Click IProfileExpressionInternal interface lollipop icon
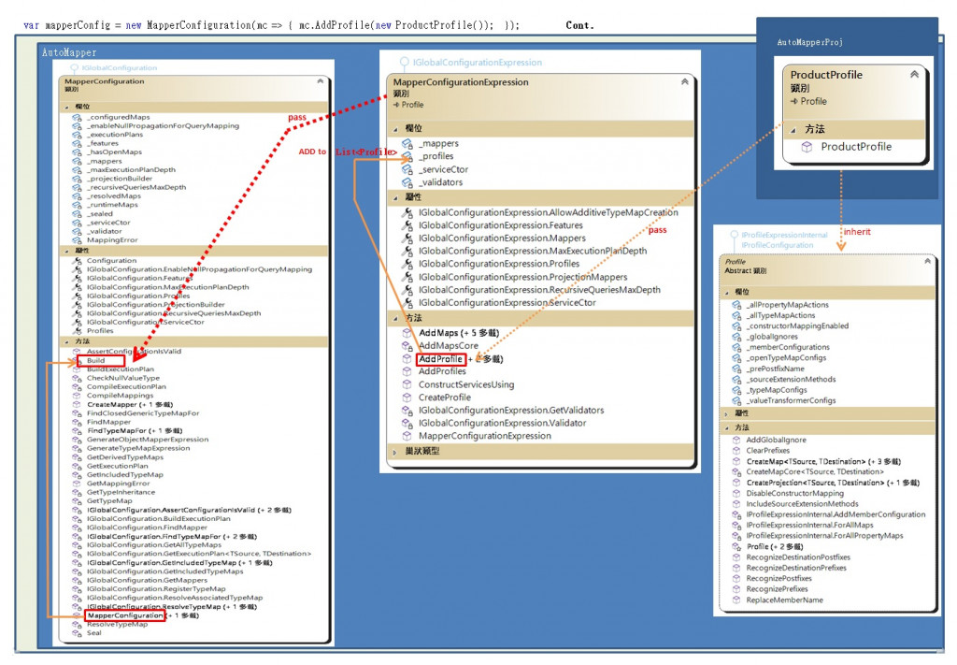 735,235
